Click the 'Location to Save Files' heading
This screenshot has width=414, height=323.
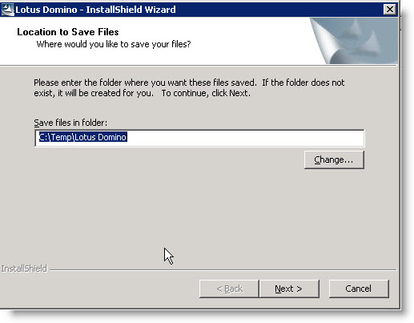pos(68,32)
